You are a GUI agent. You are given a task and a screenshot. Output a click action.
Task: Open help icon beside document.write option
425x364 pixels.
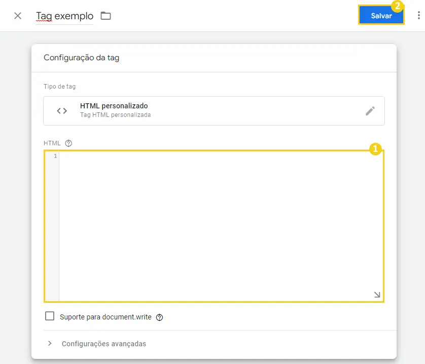[x=159, y=317]
